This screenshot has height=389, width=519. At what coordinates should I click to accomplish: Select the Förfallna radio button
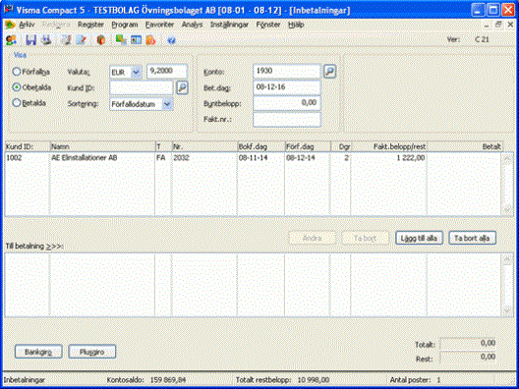tap(17, 72)
